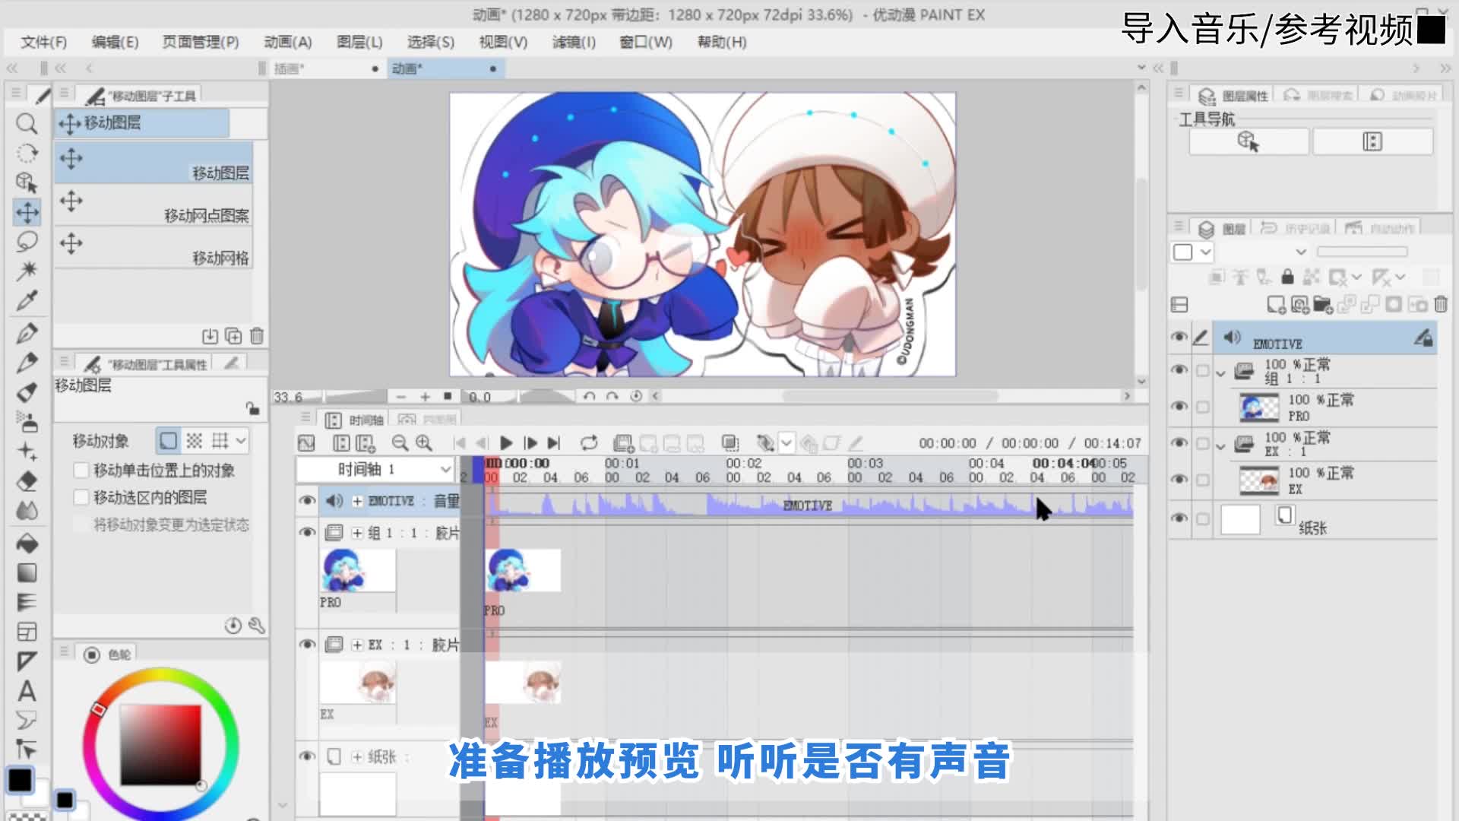The width and height of the screenshot is (1459, 821).
Task: Hide the 组 1 folder in layer panel
Action: coord(1179,370)
